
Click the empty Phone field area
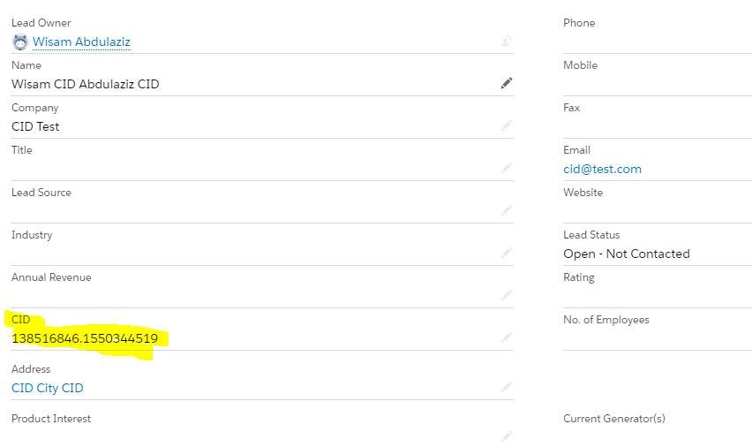(x=658, y=42)
